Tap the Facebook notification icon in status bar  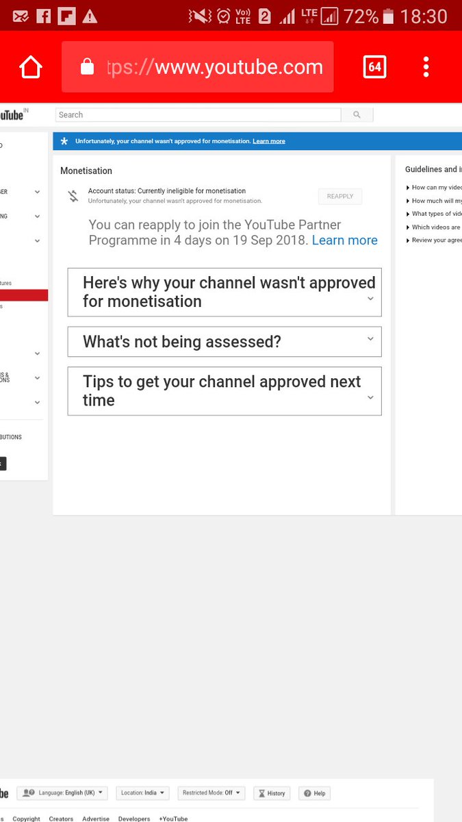click(x=43, y=16)
